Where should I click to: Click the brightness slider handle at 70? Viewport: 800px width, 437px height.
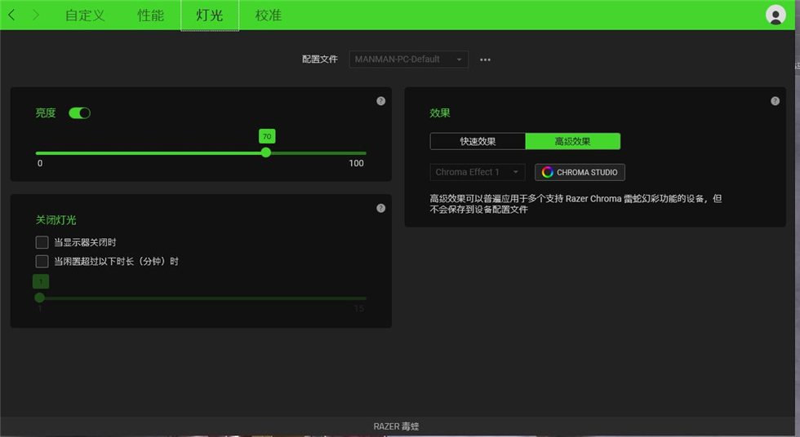pos(266,152)
